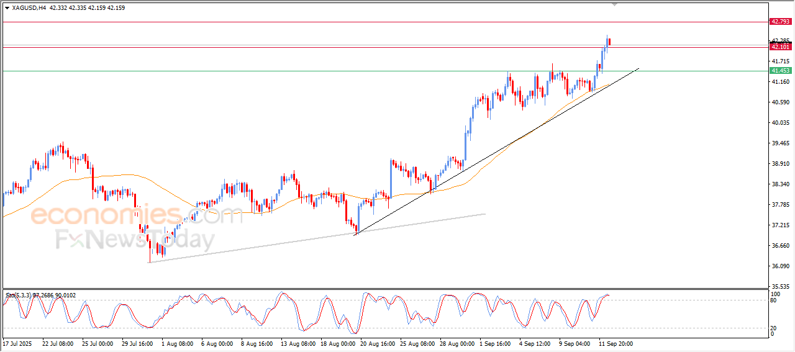Click the 29 Jul 16:00 time label
The width and height of the screenshot is (795, 352).
pos(137,343)
